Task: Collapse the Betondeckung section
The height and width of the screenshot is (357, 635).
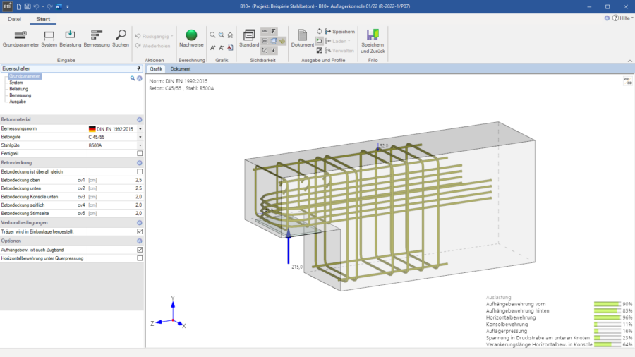Action: pyautogui.click(x=139, y=163)
